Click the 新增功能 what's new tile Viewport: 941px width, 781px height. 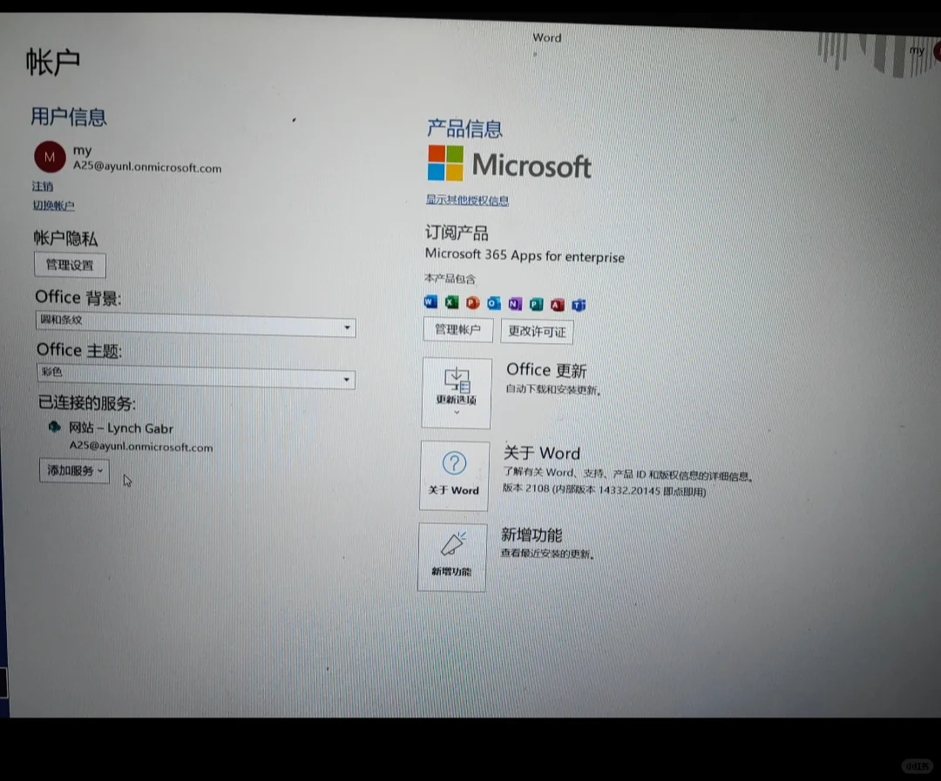(452, 556)
